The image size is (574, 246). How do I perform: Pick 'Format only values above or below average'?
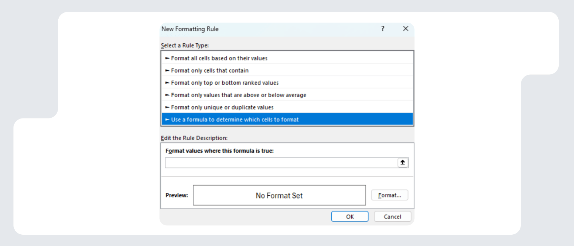tap(238, 95)
